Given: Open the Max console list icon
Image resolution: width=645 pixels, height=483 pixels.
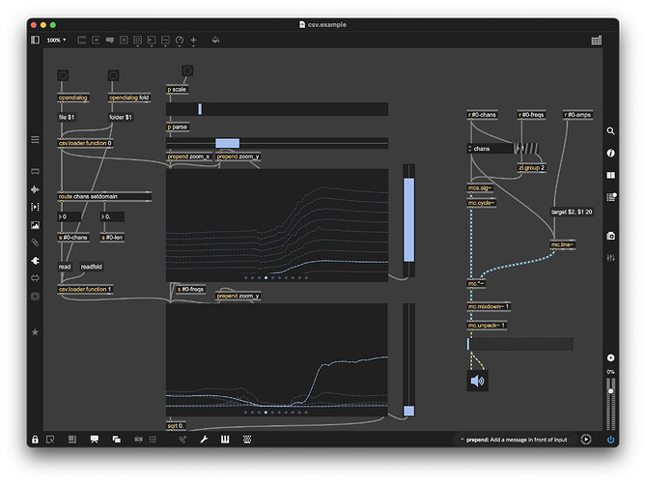Looking at the screenshot, I should tap(611, 197).
